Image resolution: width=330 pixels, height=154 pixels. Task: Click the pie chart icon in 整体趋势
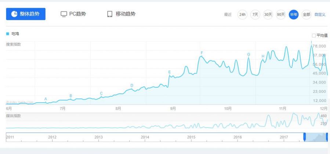(x=14, y=14)
